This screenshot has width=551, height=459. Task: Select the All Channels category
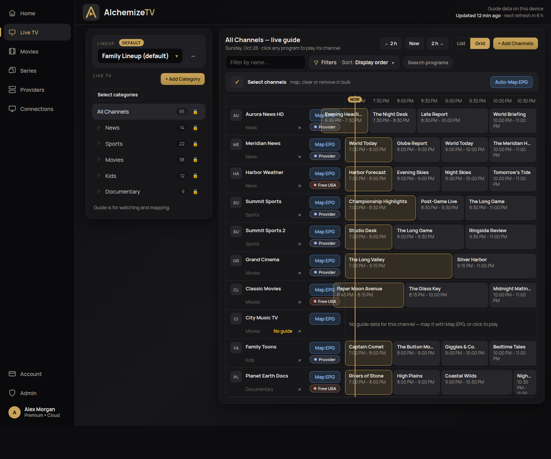[149, 112]
